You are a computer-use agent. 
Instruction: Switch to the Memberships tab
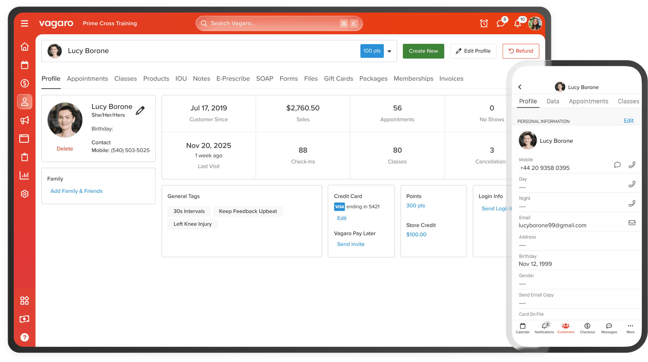point(413,79)
